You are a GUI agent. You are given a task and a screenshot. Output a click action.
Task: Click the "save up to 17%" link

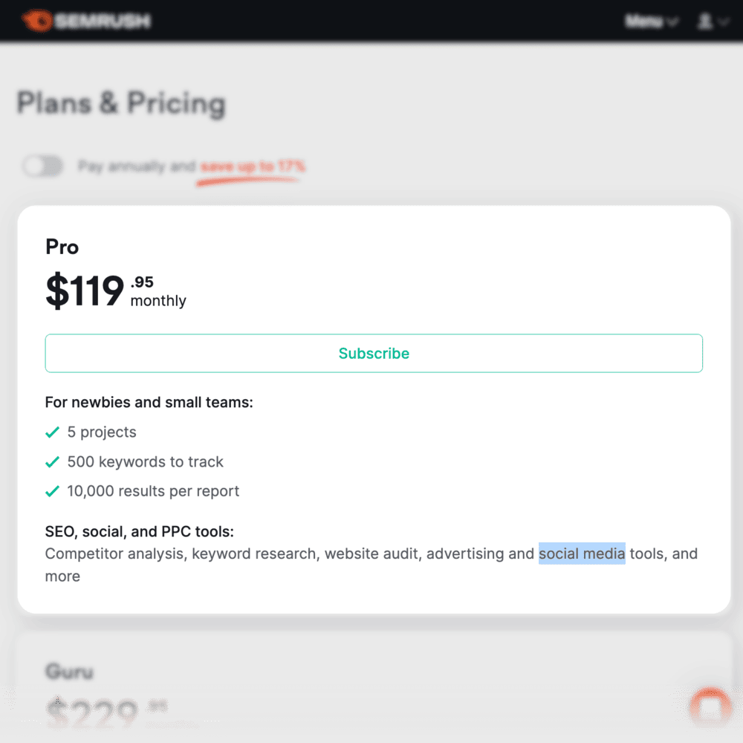tap(250, 166)
